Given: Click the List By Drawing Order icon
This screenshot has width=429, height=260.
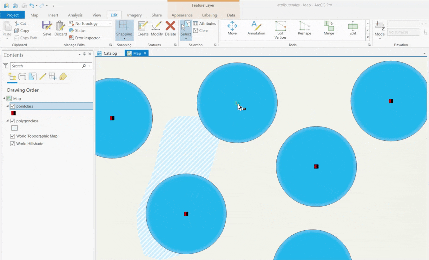Looking at the screenshot, I should tap(12, 77).
